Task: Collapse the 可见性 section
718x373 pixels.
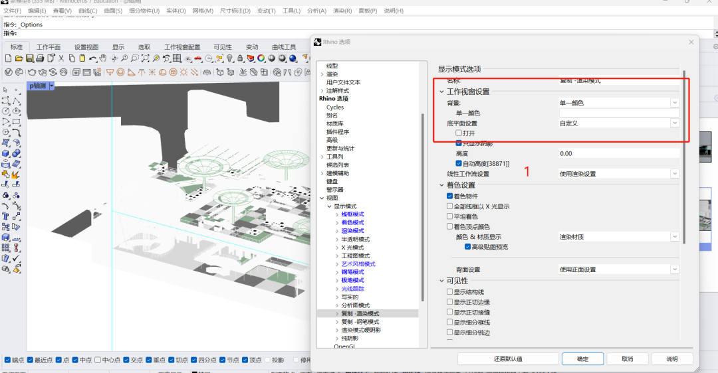Action: [442, 281]
